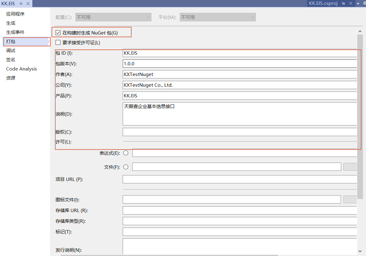Click the 标记 tags field
This screenshot has height=256, width=366.
(x=240, y=232)
